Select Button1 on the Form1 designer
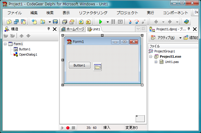The width and height of the screenshot is (201, 133). pos(80,65)
